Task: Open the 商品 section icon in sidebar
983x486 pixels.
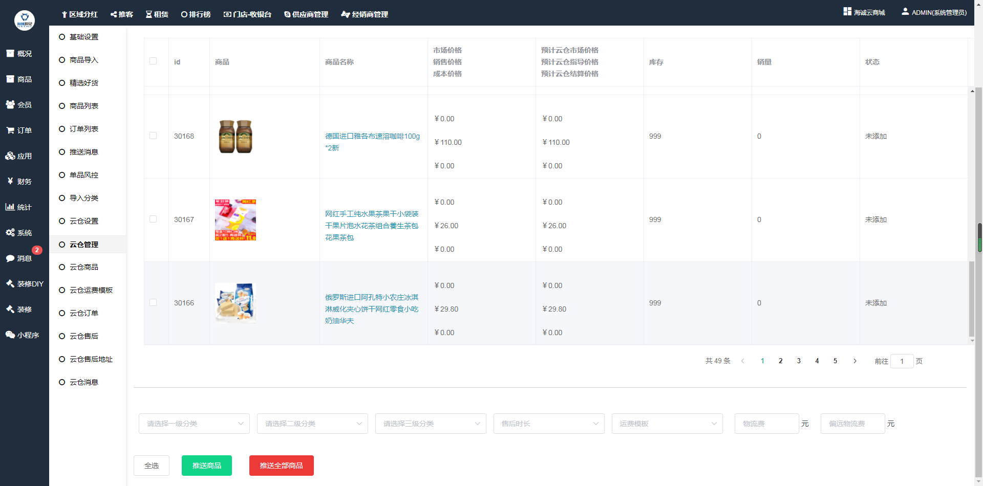Action: click(x=10, y=79)
